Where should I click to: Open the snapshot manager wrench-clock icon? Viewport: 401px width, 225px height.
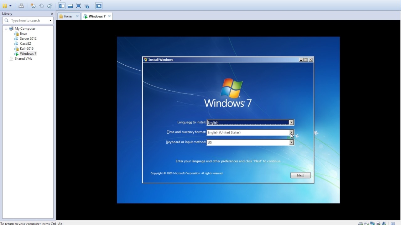click(x=49, y=6)
